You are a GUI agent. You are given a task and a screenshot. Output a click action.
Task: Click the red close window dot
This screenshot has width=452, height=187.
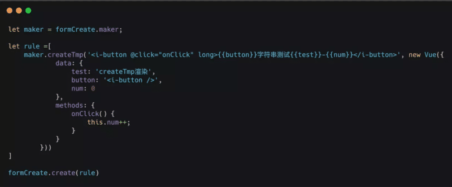(x=9, y=11)
